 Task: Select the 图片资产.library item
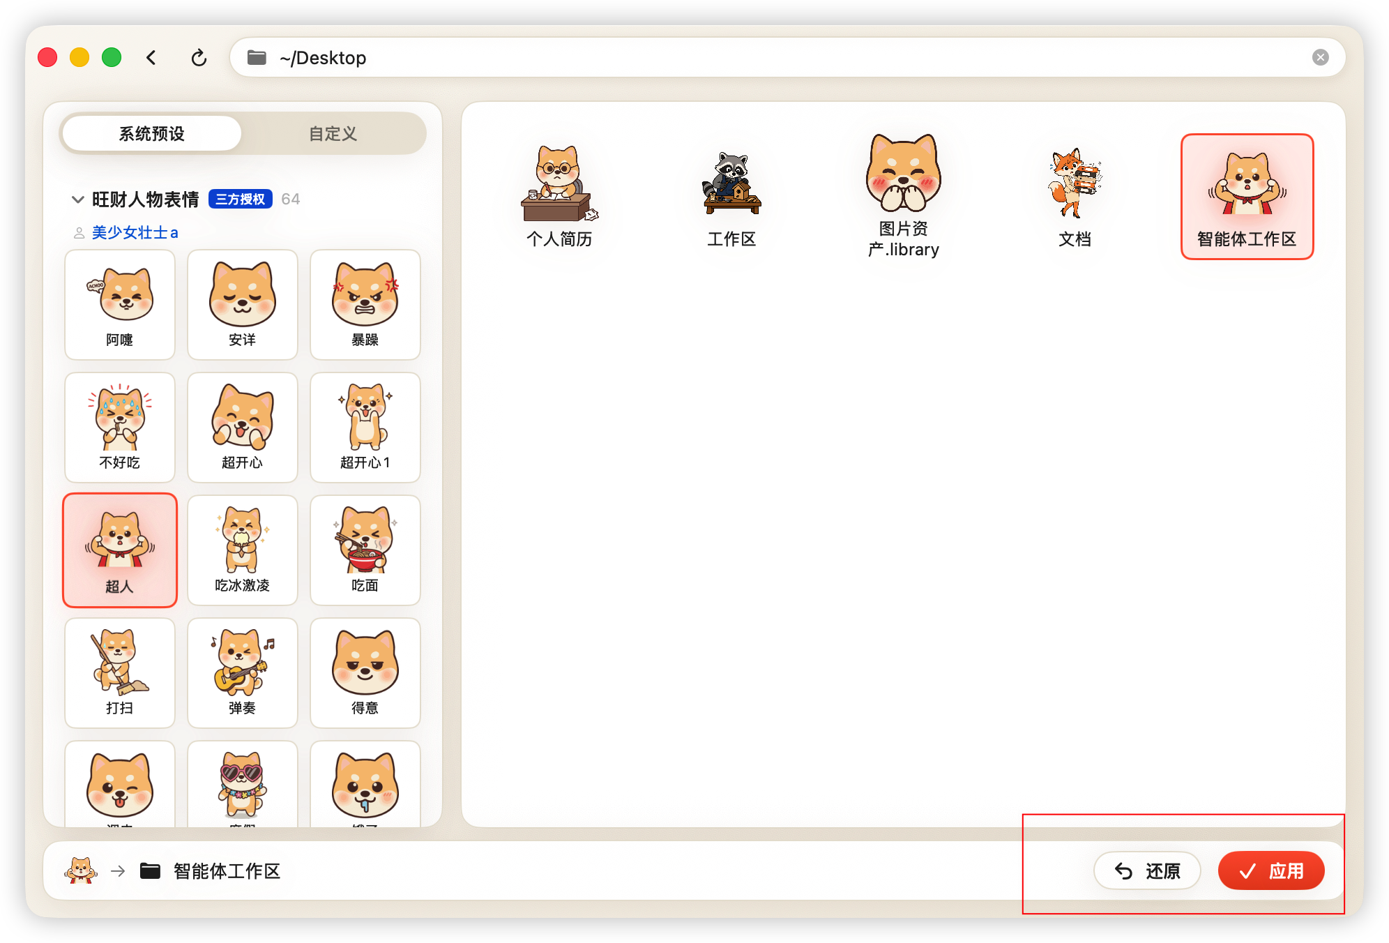[904, 197]
